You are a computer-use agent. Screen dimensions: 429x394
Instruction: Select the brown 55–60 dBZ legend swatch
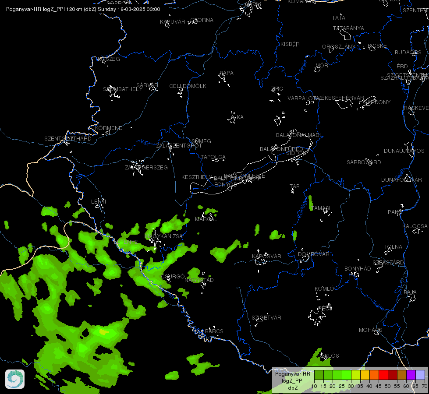point(402,375)
